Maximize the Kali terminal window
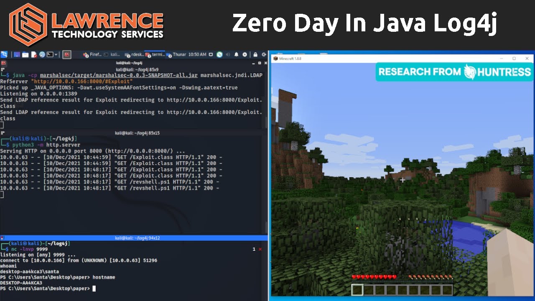535x301 pixels. click(x=260, y=63)
